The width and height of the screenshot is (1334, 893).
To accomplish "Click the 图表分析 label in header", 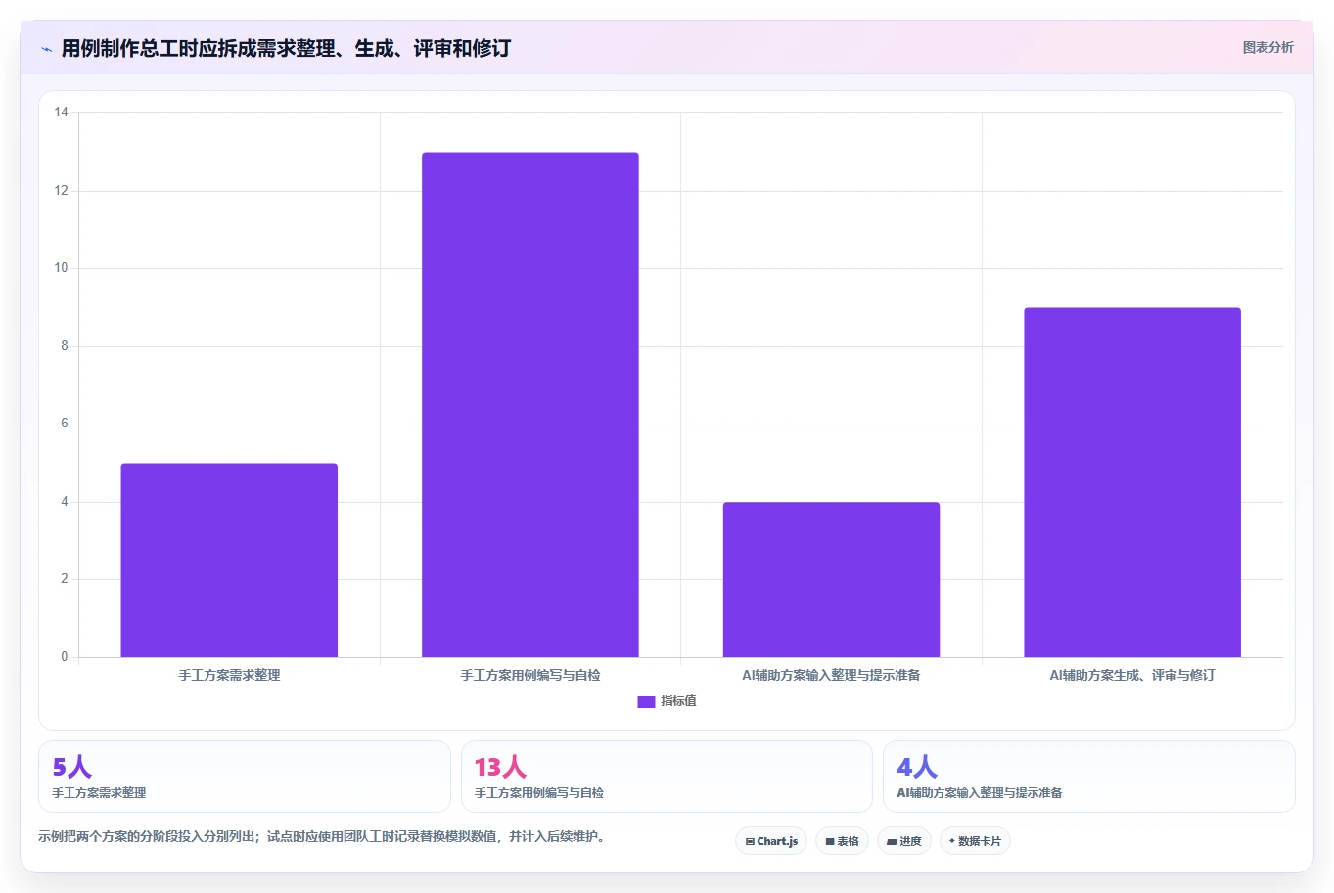I will (1267, 47).
